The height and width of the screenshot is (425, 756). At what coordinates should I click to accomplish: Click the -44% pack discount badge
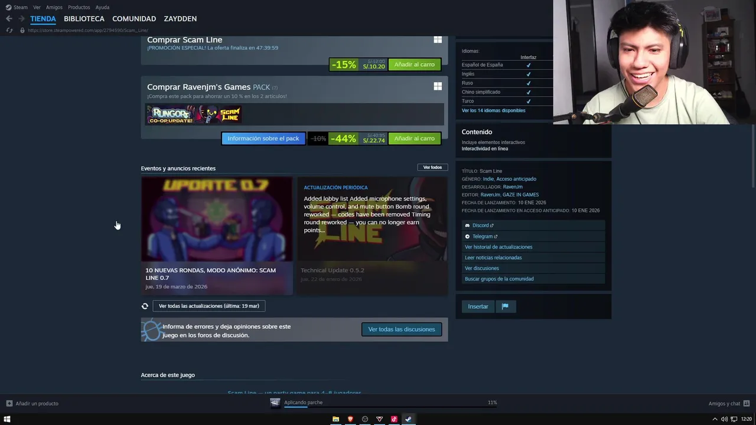tap(344, 138)
